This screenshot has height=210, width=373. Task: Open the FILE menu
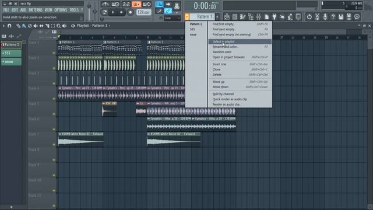pos(6,10)
